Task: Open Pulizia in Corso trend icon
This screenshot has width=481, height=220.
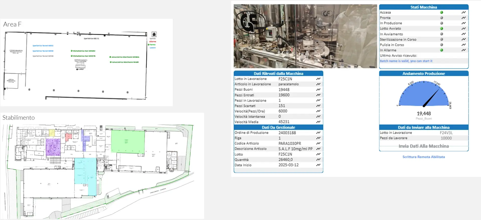Action: [464, 45]
